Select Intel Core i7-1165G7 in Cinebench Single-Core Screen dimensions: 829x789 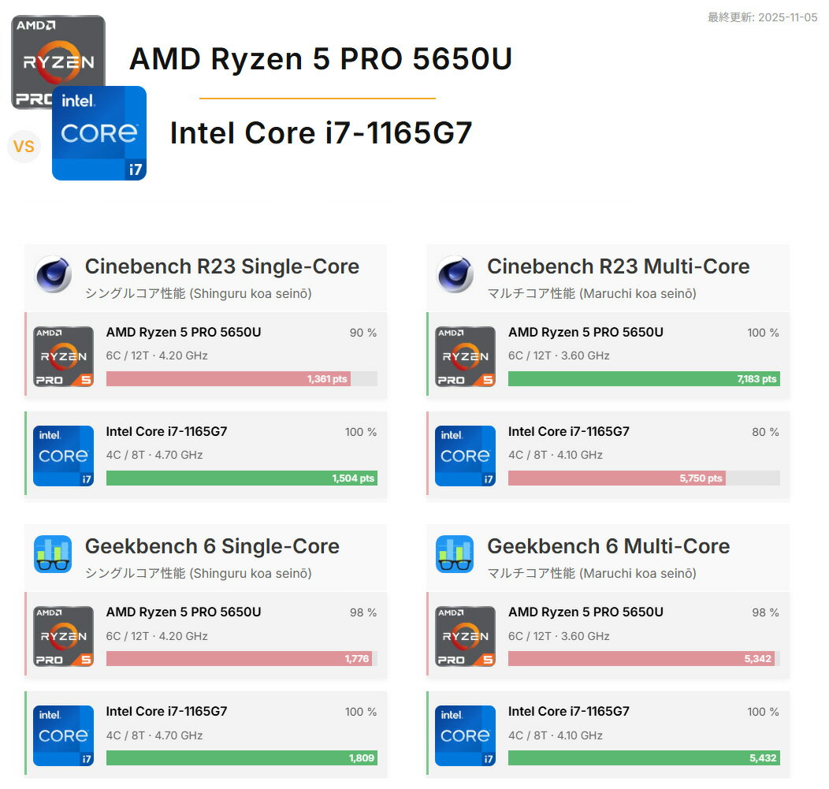point(166,432)
